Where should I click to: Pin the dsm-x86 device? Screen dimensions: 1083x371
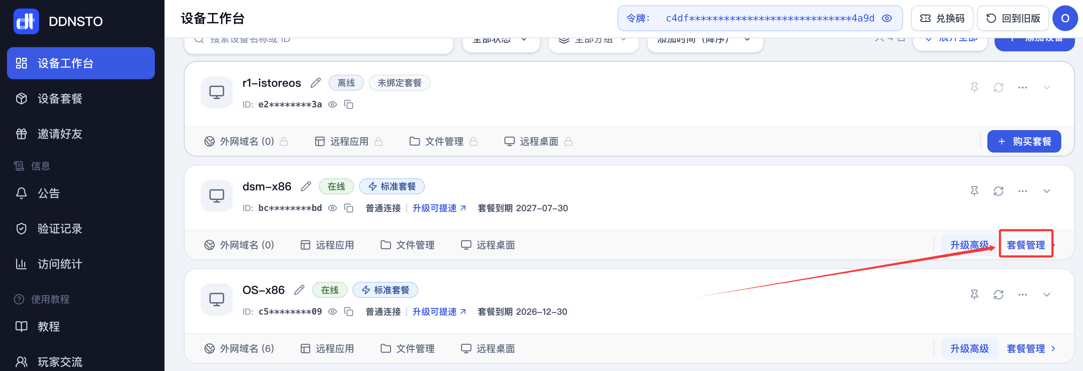click(974, 191)
